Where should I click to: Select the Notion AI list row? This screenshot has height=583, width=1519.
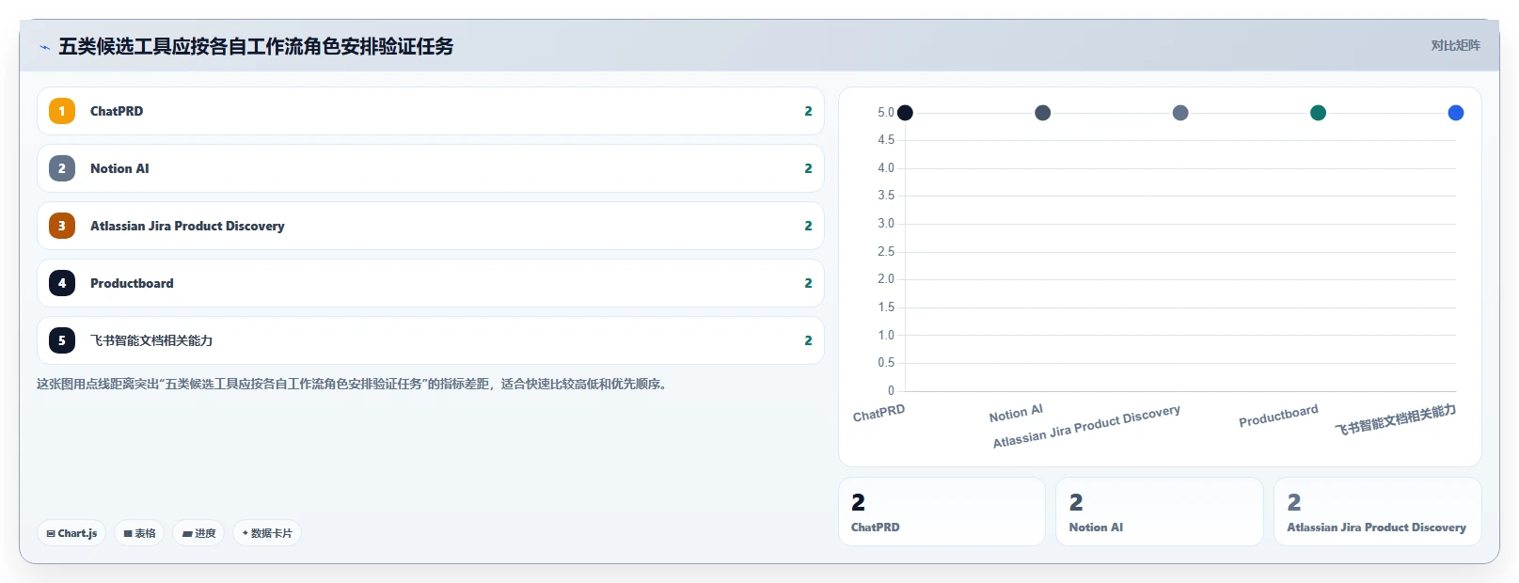[x=431, y=168]
